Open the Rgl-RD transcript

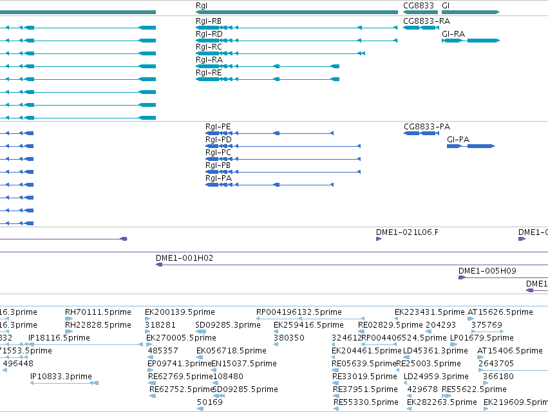pyautogui.click(x=297, y=41)
